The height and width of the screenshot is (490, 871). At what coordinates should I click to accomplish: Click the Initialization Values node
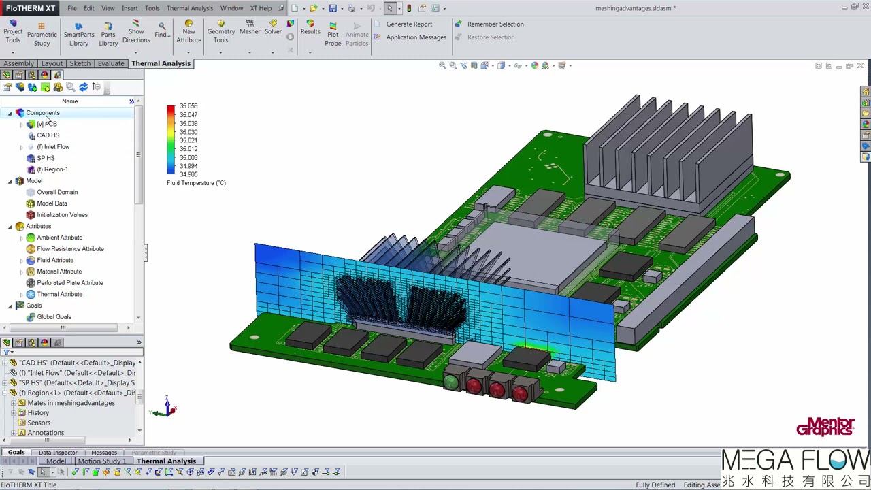point(62,214)
